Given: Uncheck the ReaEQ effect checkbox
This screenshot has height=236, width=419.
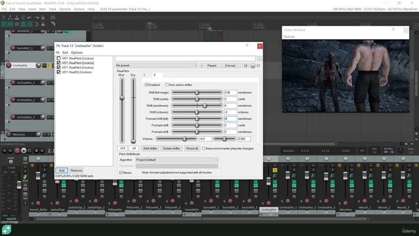Looking at the screenshot, I should pos(58,72).
